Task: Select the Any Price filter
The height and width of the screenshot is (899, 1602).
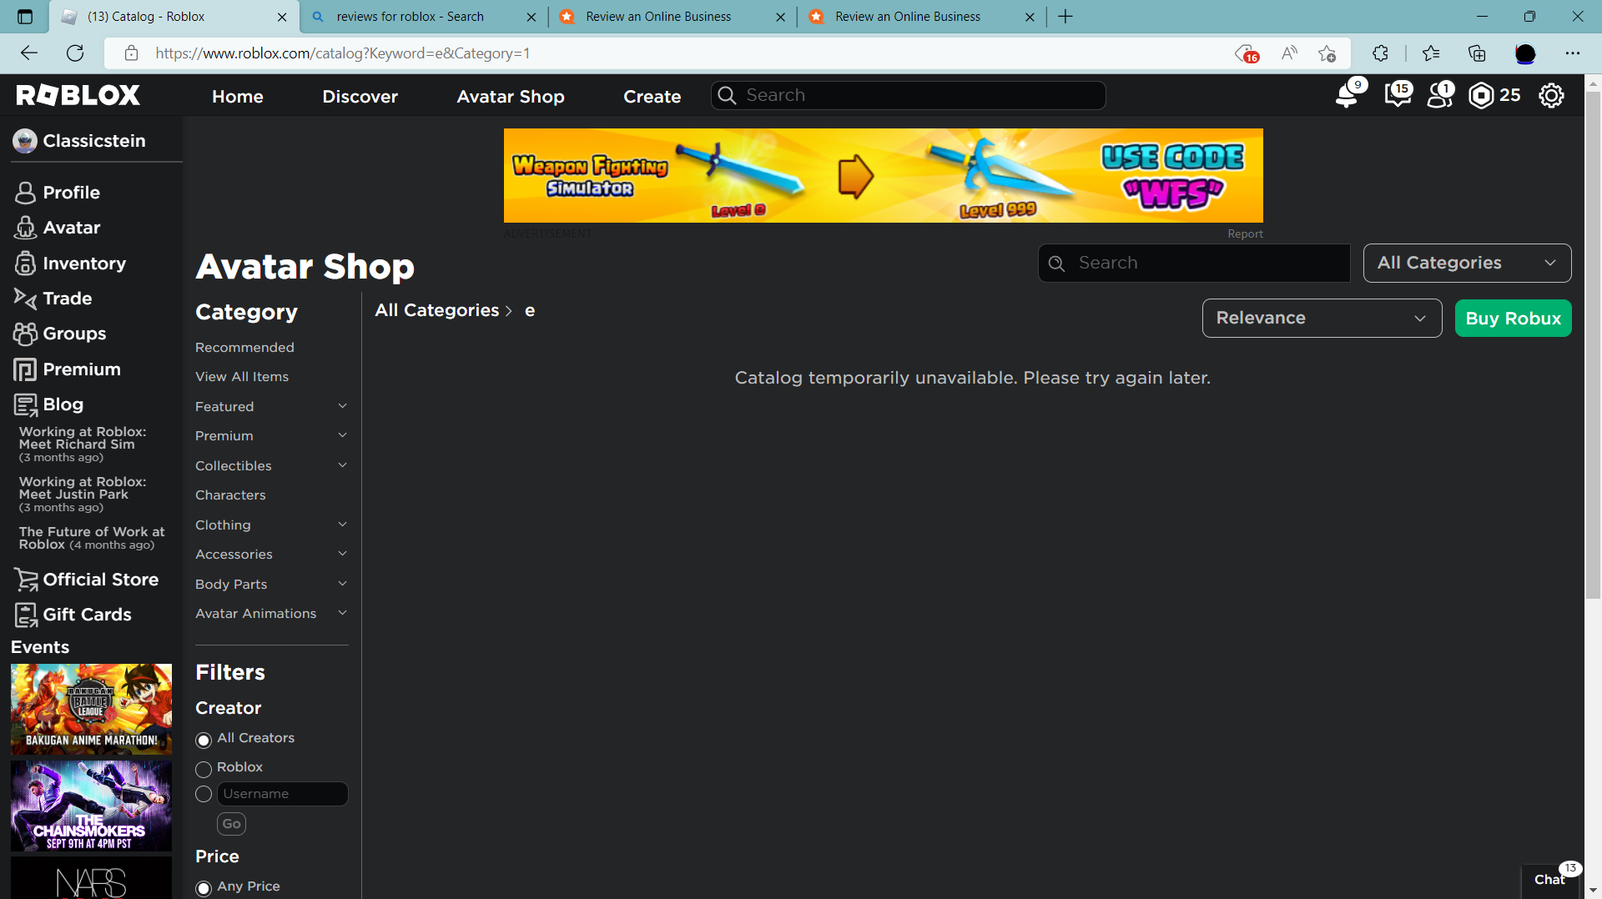Action: (x=203, y=887)
